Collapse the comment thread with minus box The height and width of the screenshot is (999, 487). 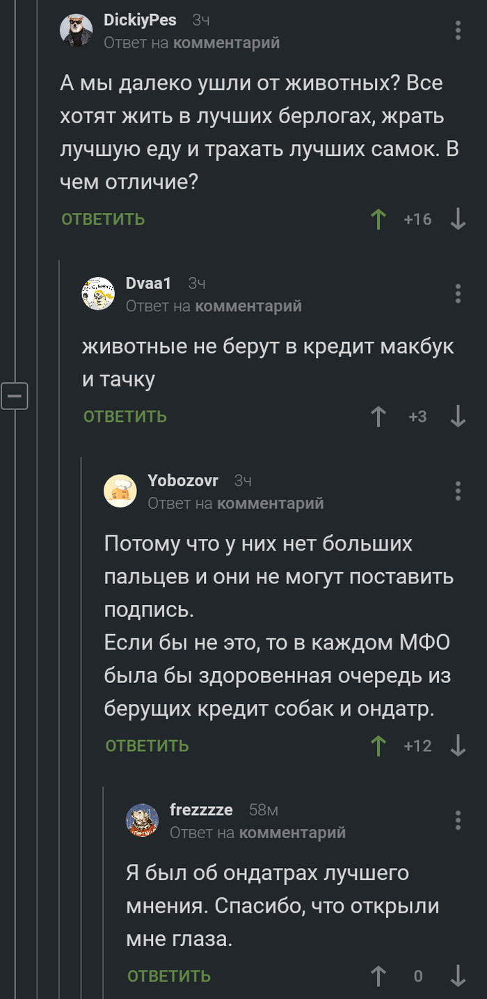[14, 395]
